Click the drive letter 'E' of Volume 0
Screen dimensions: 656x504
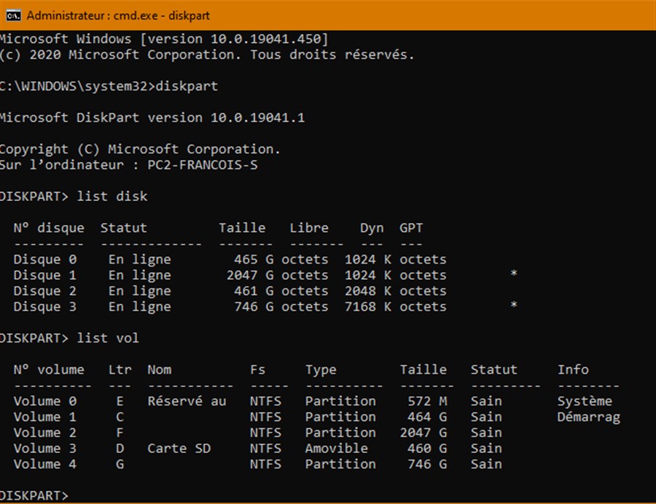pyautogui.click(x=120, y=401)
